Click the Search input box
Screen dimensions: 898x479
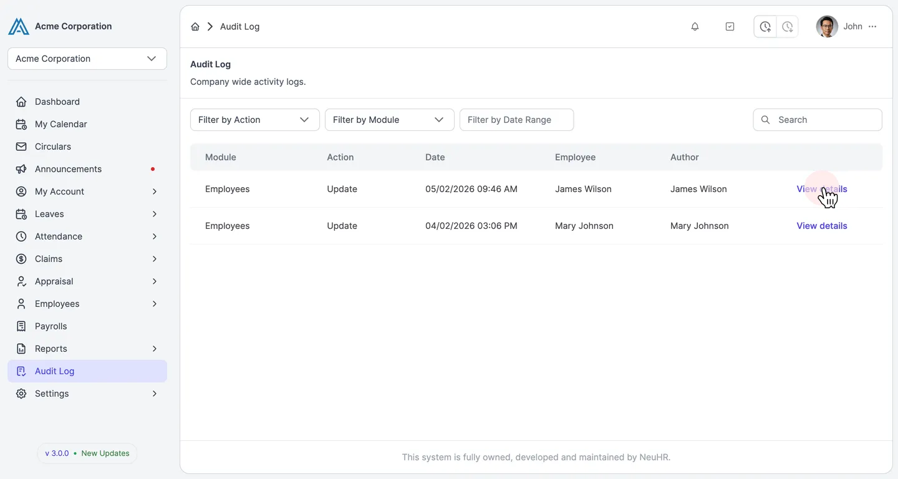818,120
